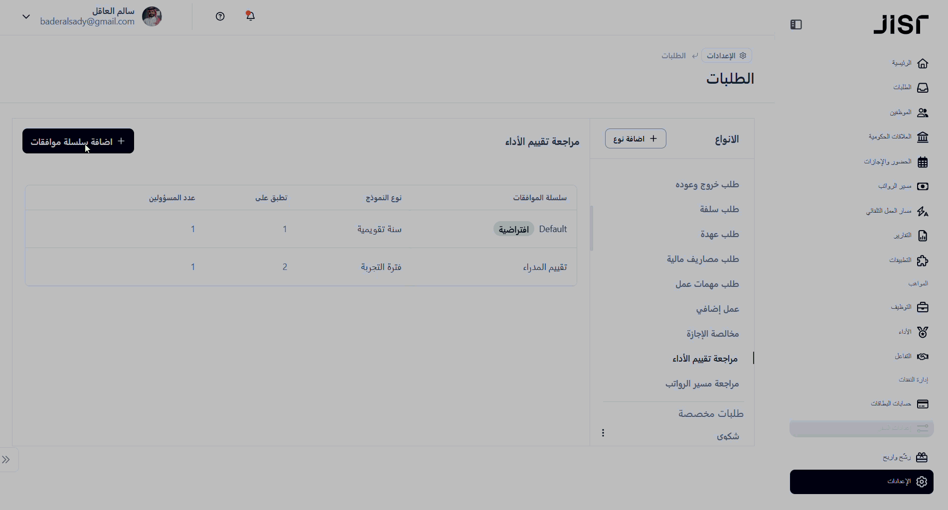Viewport: 948px width, 510px height.
Task: Open the employees people icon in sidebar
Action: tap(922, 113)
